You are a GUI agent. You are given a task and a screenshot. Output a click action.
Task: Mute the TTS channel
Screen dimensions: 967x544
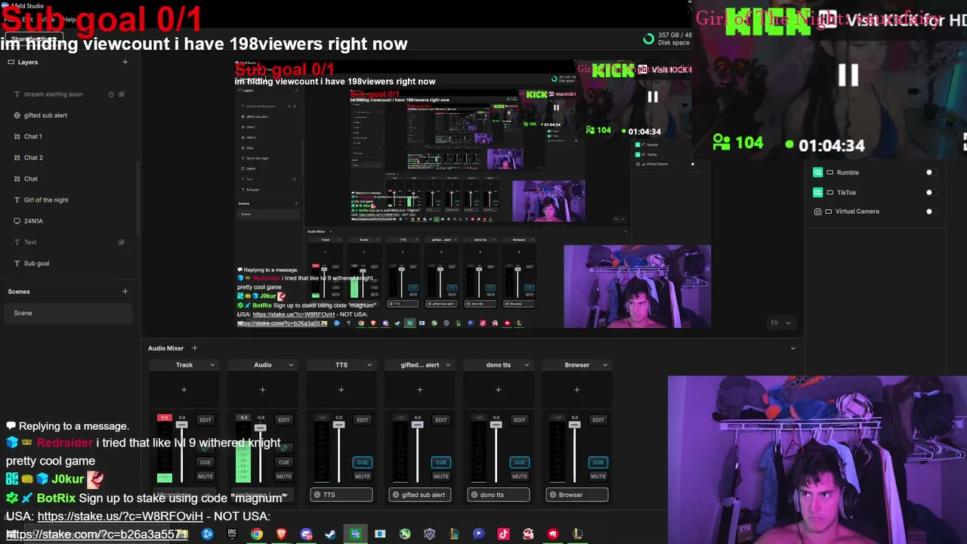363,477
